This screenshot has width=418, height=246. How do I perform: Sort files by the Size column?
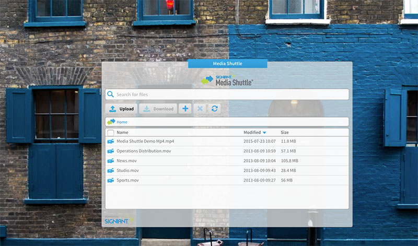[285, 133]
